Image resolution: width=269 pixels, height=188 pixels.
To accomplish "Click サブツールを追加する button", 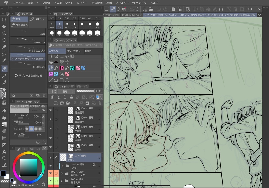I will (29, 75).
